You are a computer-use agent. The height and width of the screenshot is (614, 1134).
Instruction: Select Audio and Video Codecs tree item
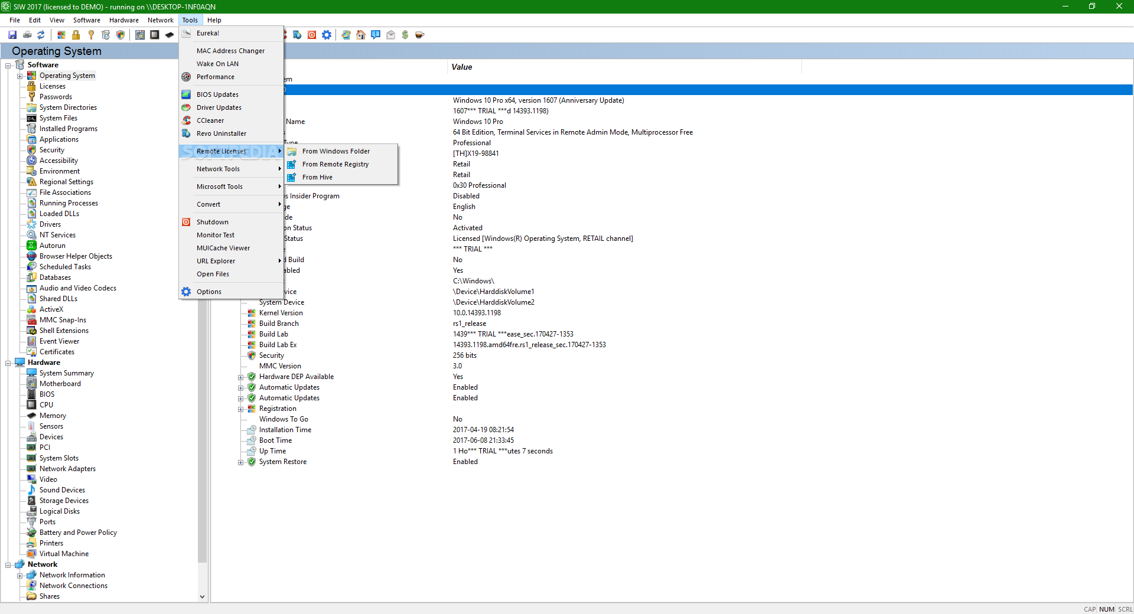78,288
